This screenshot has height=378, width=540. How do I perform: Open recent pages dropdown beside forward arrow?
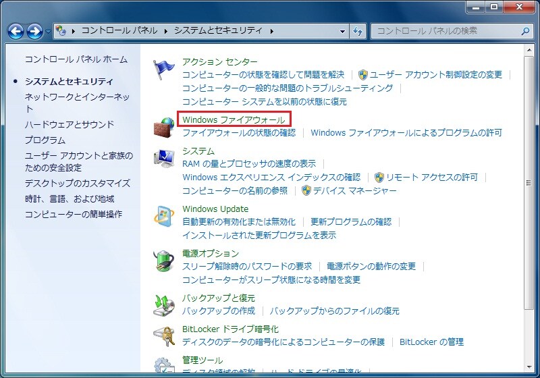[48, 32]
